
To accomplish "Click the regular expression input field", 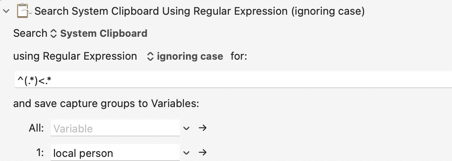I will click(x=233, y=80).
